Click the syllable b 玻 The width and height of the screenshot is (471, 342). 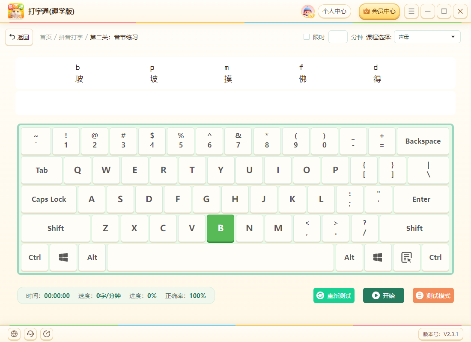(79, 74)
